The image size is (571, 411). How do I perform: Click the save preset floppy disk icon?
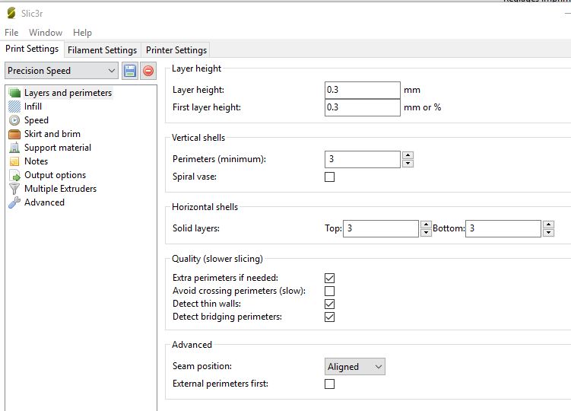[129, 71]
